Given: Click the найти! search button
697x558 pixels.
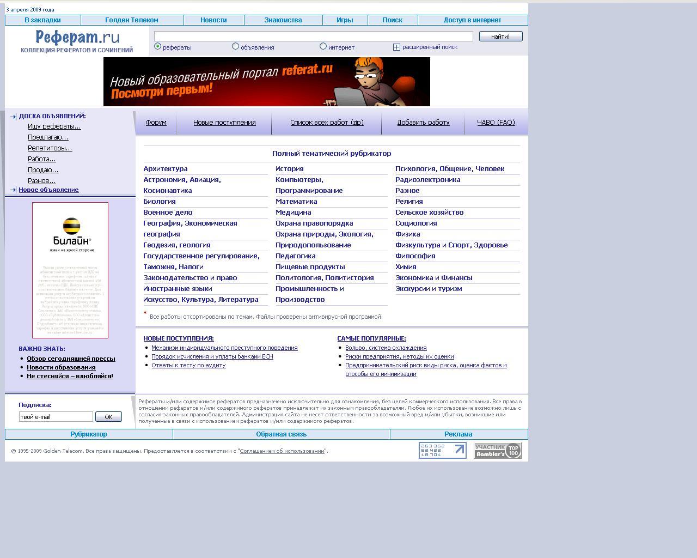Looking at the screenshot, I should coord(500,36).
